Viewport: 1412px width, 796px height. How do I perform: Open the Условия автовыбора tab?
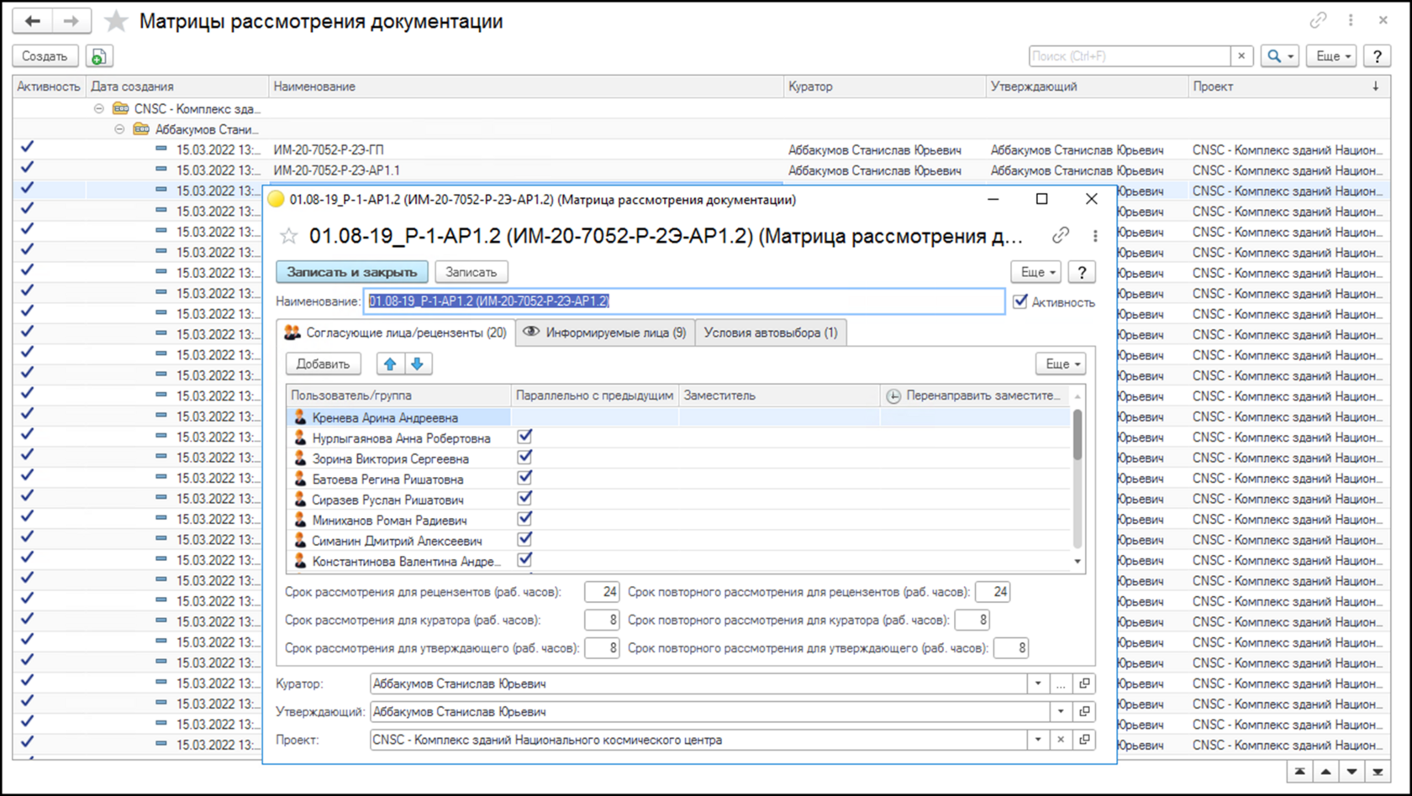(770, 333)
